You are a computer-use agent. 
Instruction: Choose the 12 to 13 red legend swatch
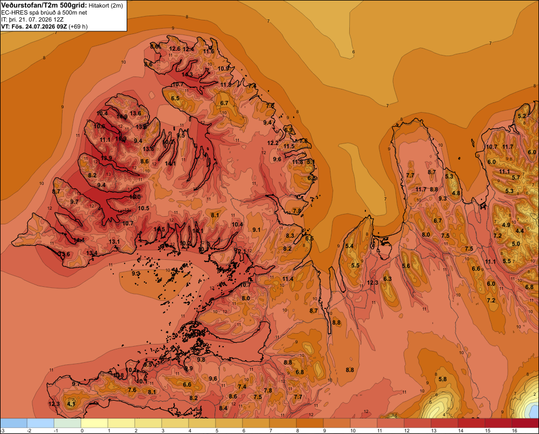418,423
